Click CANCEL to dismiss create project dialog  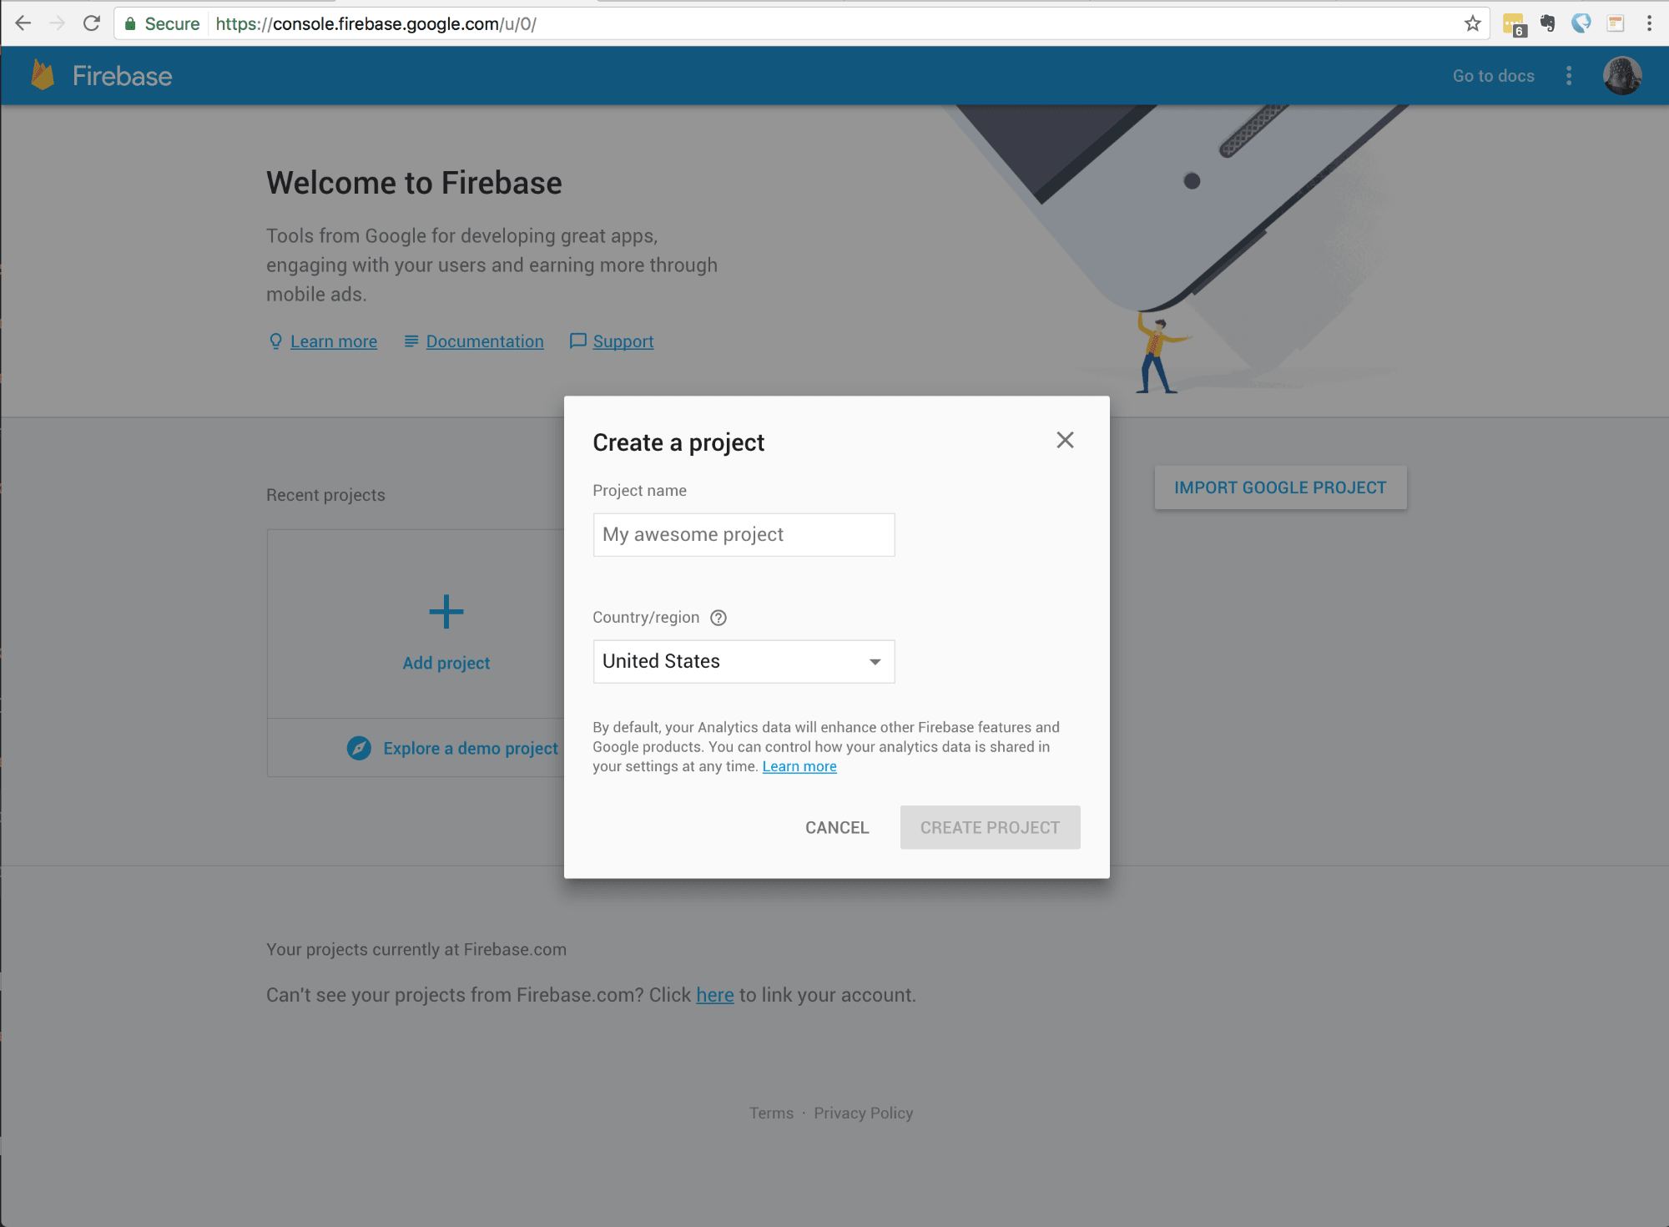pyautogui.click(x=836, y=826)
